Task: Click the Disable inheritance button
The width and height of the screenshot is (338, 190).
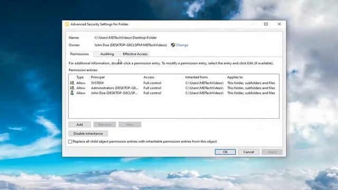Action: [x=88, y=134]
